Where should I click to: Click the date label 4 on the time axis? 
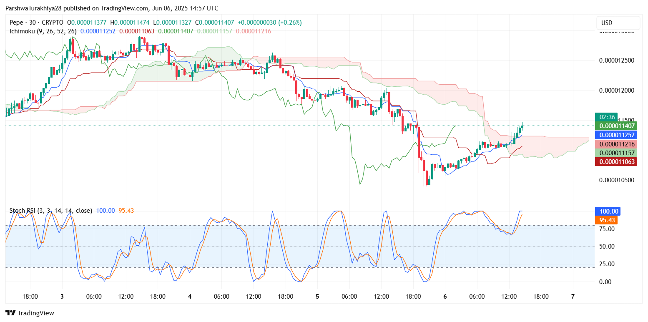(x=190, y=297)
